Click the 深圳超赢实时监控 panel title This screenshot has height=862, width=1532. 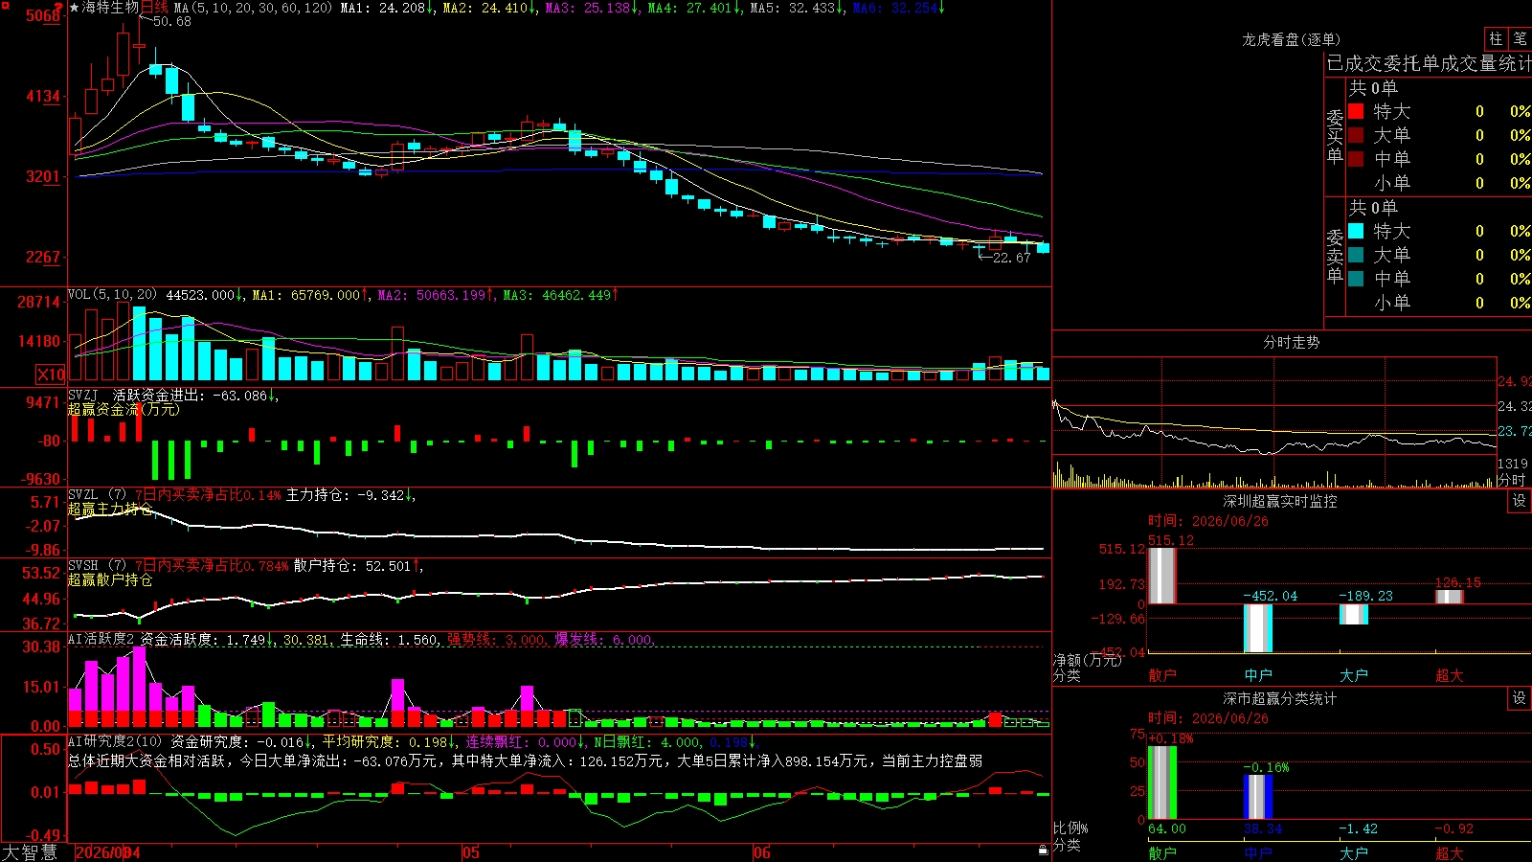[x=1280, y=501]
